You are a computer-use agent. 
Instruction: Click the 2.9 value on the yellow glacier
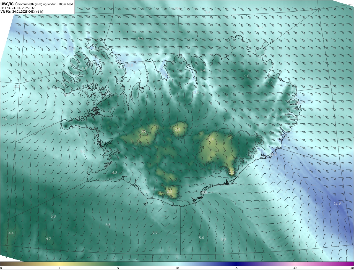pyautogui.click(x=144, y=132)
